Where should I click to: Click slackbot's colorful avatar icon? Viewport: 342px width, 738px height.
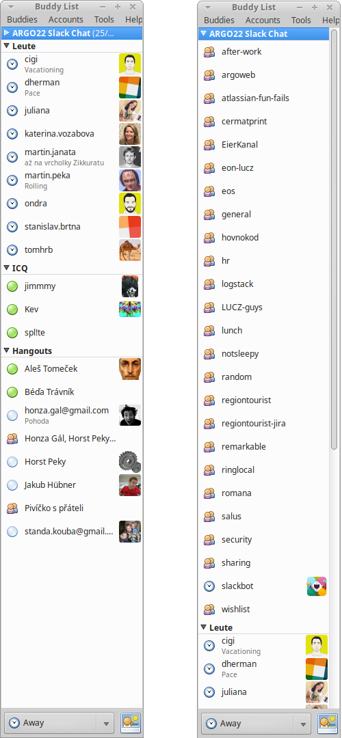coord(317,586)
